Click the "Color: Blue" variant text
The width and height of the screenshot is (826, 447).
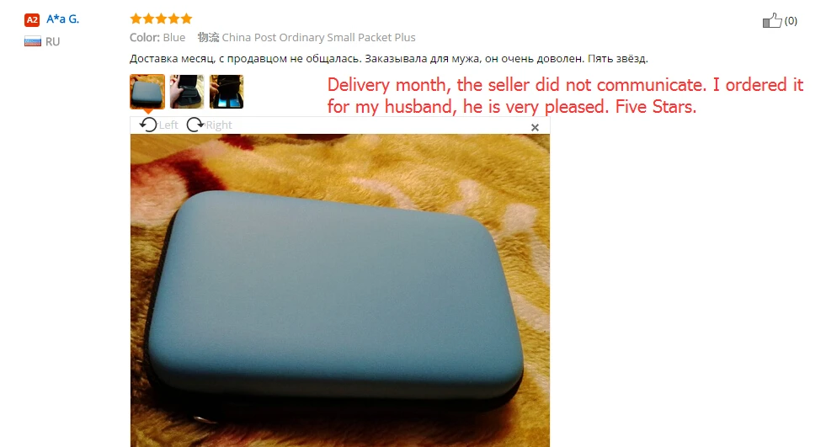pos(157,37)
